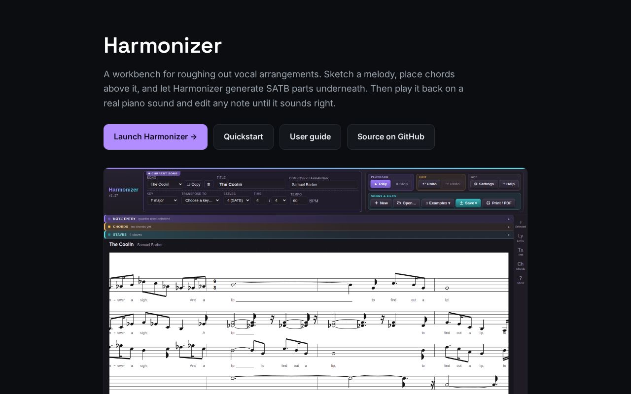Image resolution: width=631 pixels, height=394 pixels.
Task: Click the main Harmonizer page heading
Action: click(163, 45)
